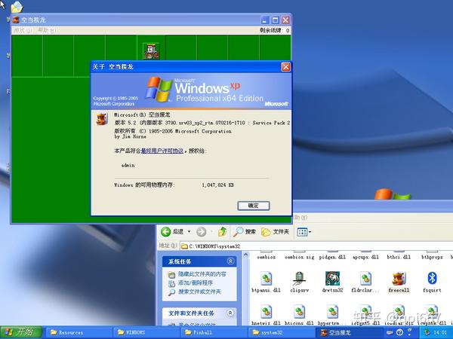Open the 最终用户许可协议 license link
This screenshot has width=453, height=339.
coord(162,151)
